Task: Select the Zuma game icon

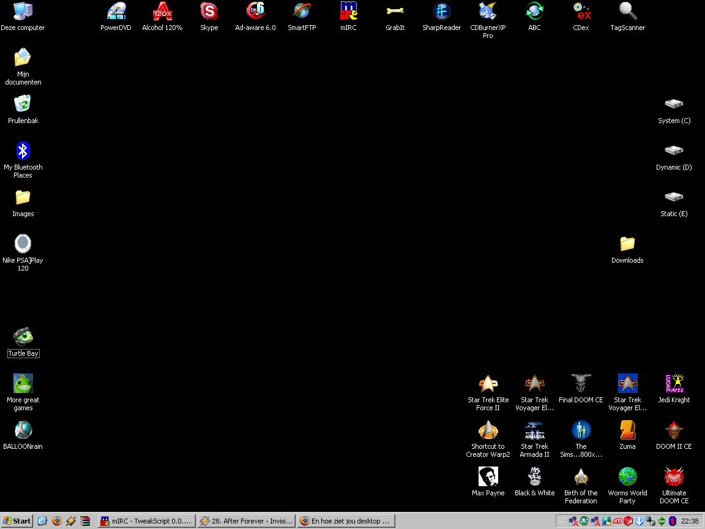Action: [x=628, y=435]
